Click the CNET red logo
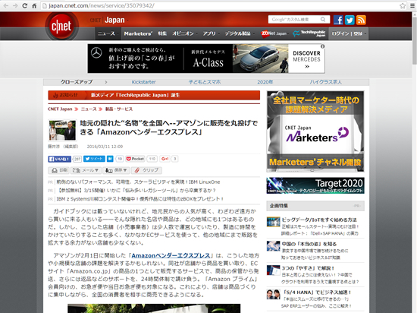The width and height of the screenshot is (417, 313). tap(61, 26)
